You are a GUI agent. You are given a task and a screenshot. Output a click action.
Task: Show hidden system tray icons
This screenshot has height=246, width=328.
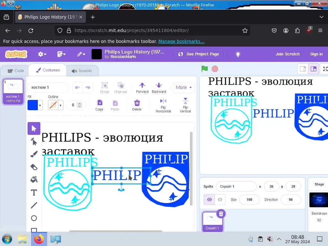click(279, 239)
